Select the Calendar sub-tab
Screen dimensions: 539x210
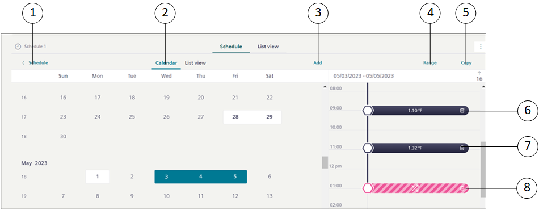click(x=166, y=63)
